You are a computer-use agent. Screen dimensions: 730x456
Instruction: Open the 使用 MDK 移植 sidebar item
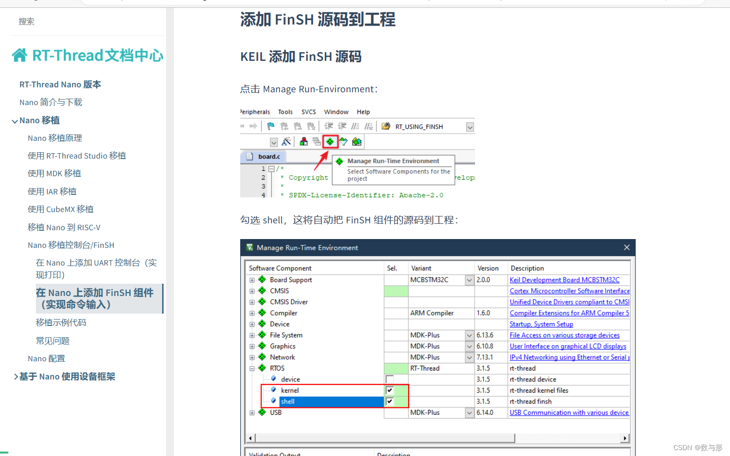coord(55,173)
